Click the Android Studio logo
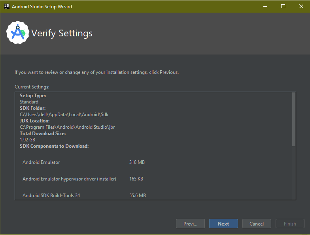 18,33
